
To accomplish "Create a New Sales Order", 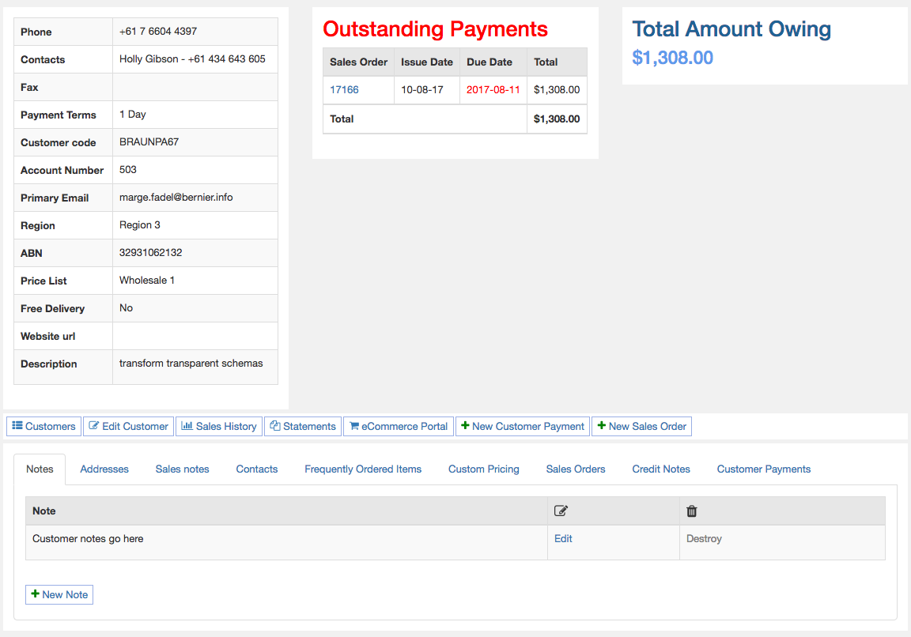I will pyautogui.click(x=641, y=426).
